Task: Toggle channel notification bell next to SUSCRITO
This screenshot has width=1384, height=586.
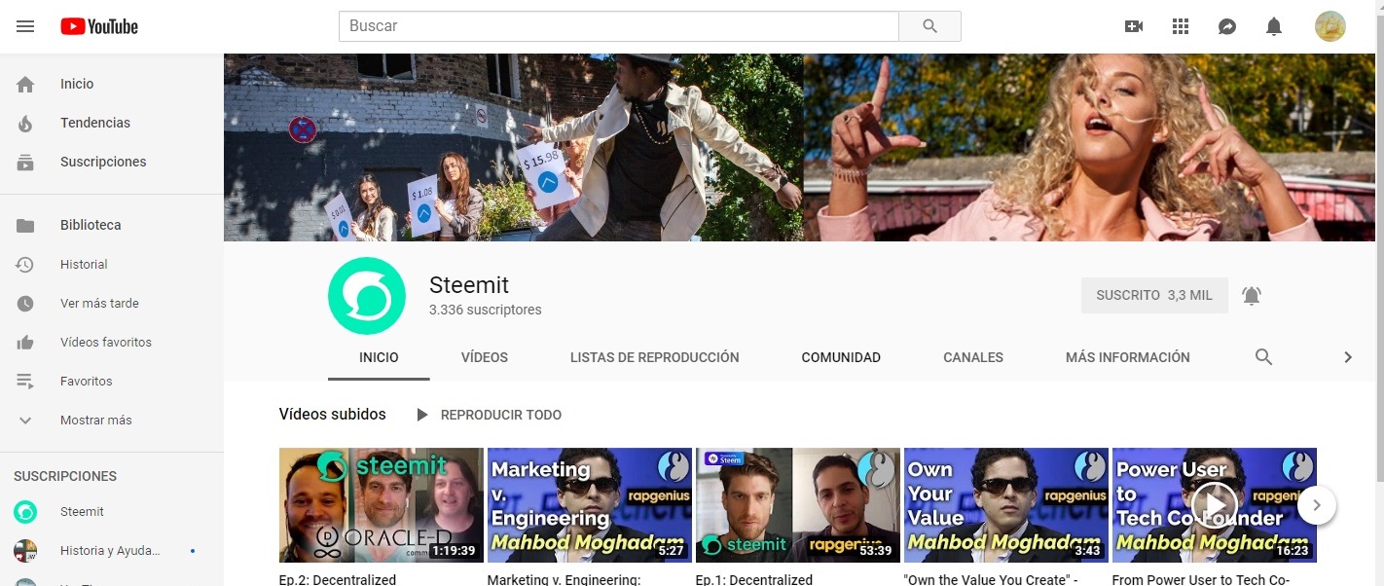Action: [1252, 295]
